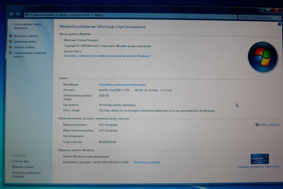
Task: Expand arrow before Panel sterowania breadcrumb
Action: click(31, 15)
